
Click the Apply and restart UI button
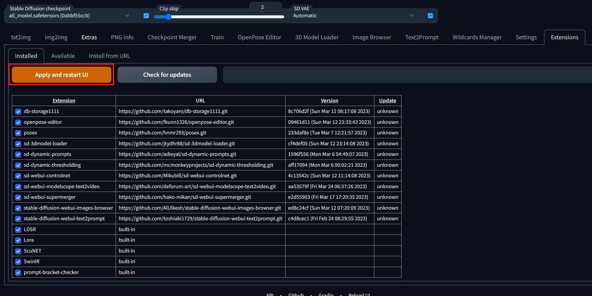point(61,75)
